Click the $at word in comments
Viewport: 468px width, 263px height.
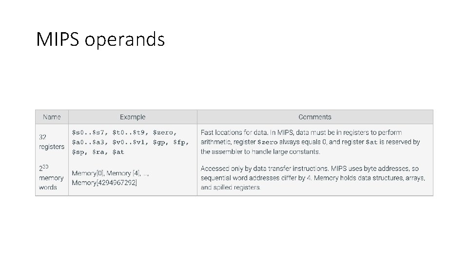click(x=371, y=142)
